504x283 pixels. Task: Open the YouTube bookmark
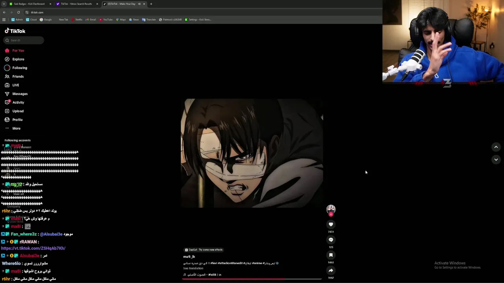(x=106, y=20)
